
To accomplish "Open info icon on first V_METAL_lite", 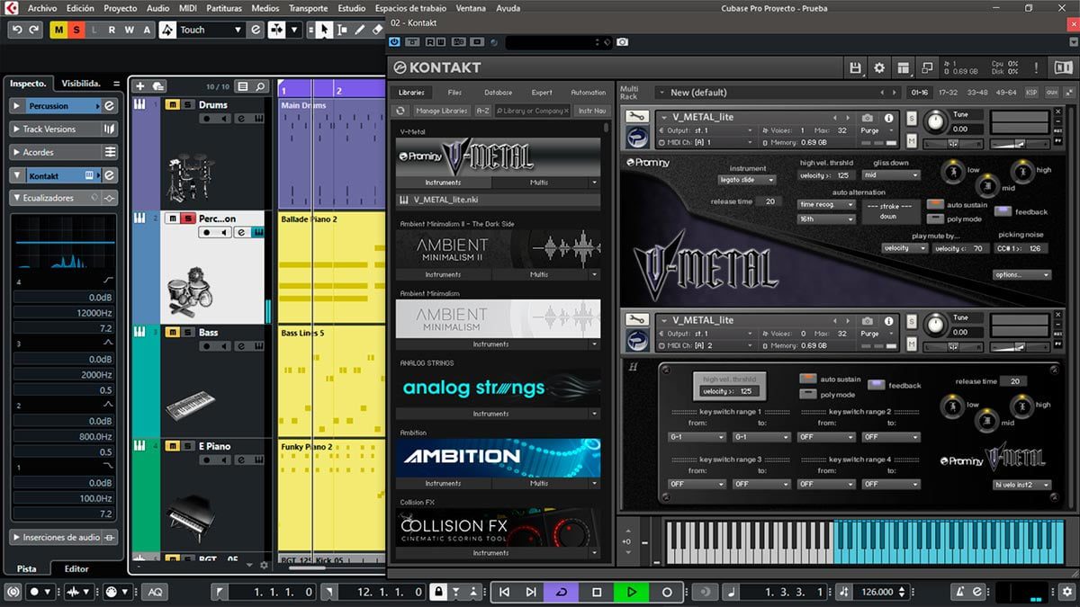I will click(x=889, y=118).
